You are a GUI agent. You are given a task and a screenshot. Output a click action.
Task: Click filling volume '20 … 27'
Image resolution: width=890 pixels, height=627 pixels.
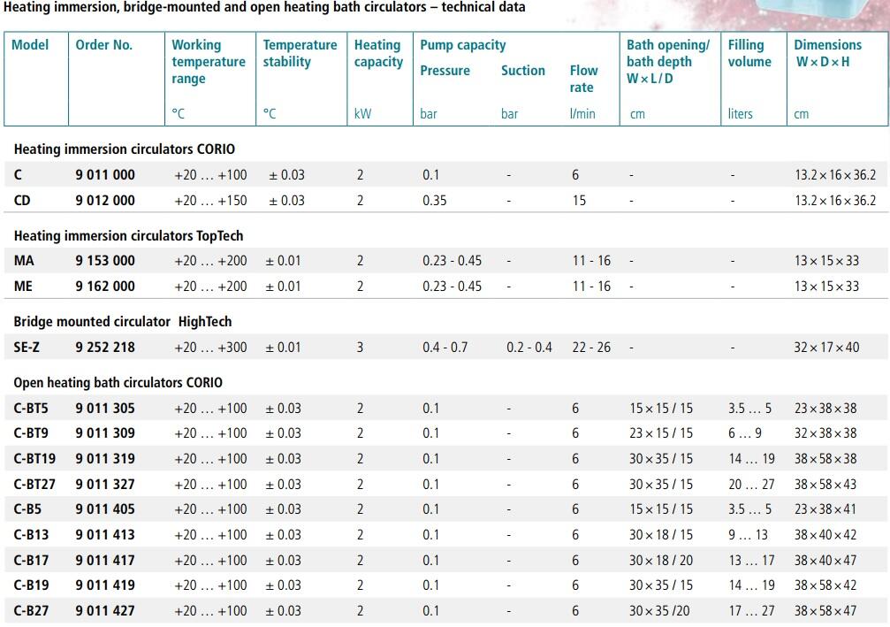coord(751,485)
